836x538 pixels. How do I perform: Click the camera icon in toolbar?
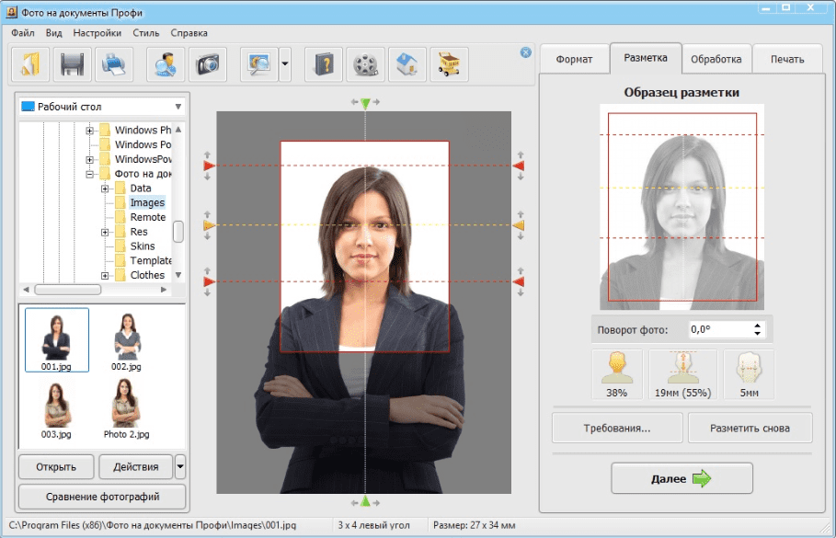tap(208, 64)
